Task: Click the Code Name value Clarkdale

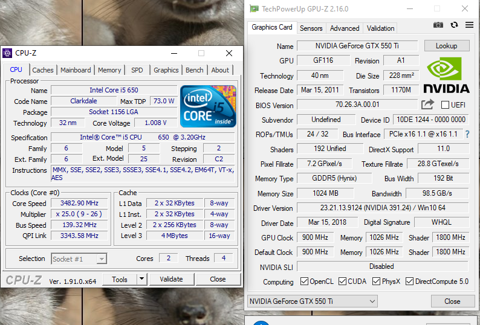Action: coord(83,101)
